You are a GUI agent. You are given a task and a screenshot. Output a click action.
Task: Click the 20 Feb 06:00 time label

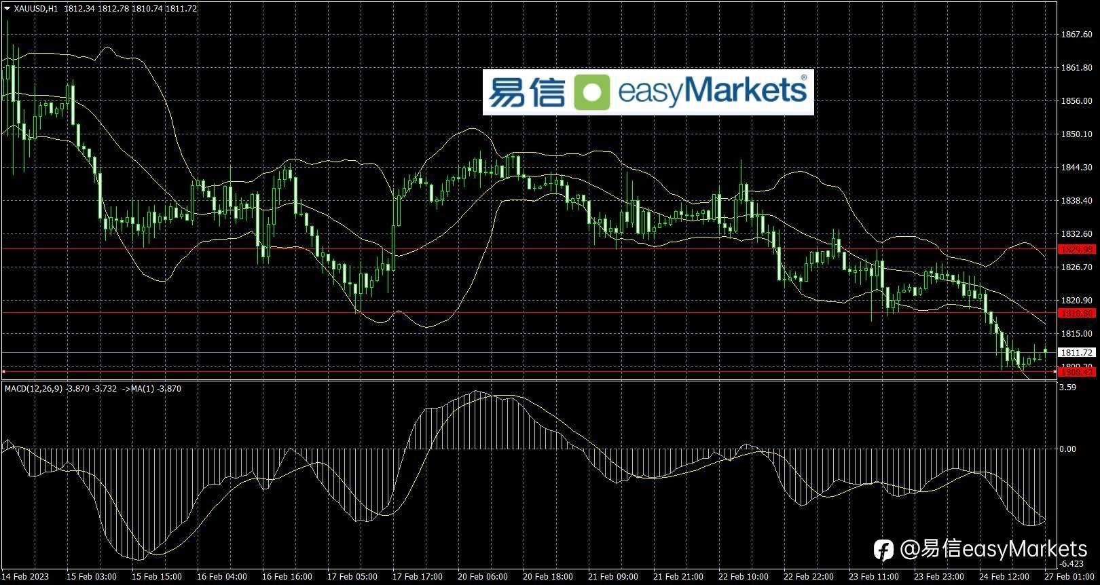(483, 577)
